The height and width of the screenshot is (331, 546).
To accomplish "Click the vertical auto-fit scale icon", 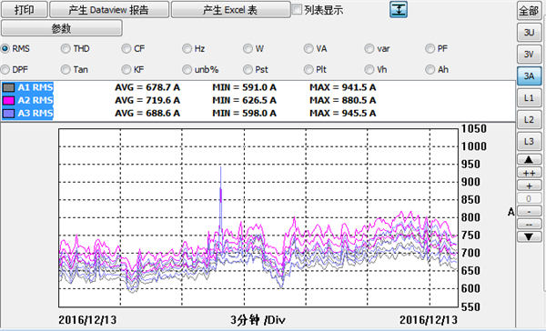I will pos(399,9).
